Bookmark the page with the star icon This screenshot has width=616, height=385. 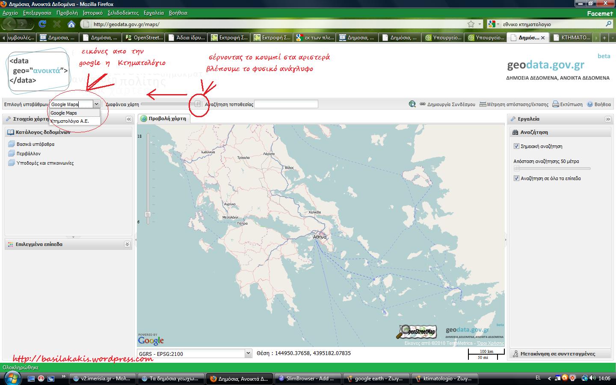pyautogui.click(x=471, y=24)
